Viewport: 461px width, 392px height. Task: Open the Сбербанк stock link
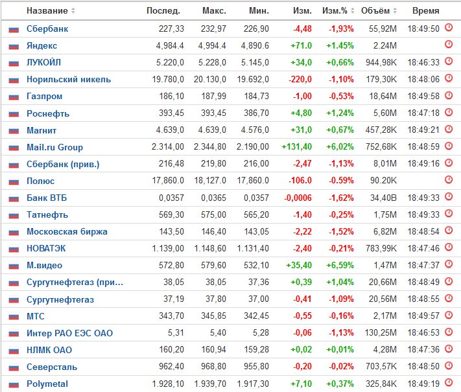pos(47,29)
